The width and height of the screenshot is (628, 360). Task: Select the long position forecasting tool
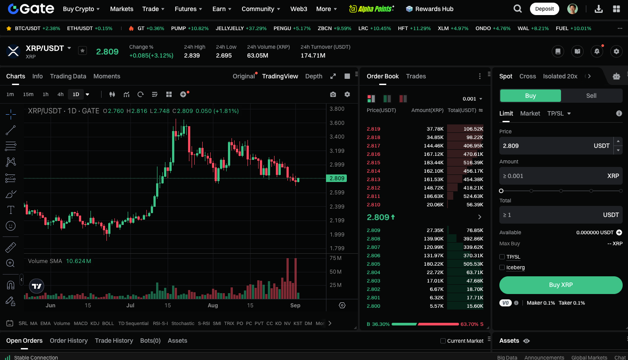coord(11,178)
